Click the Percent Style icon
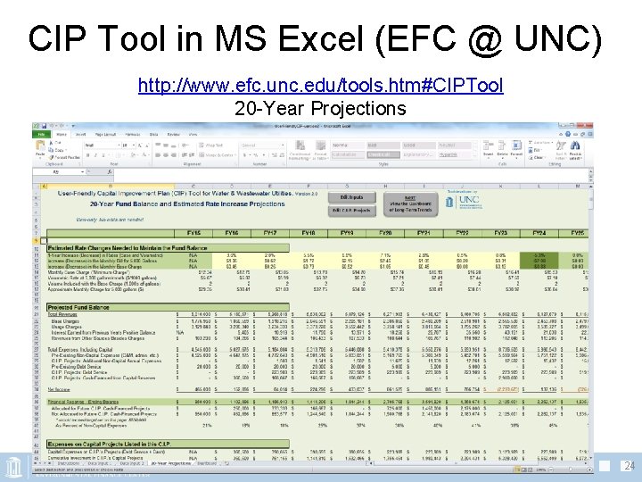642x482 pixels. pos(254,155)
